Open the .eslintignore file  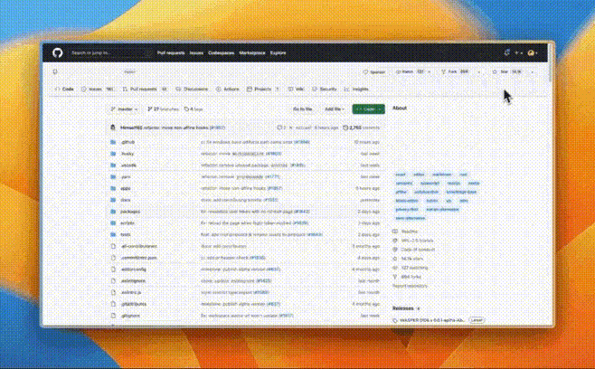[x=133, y=281]
